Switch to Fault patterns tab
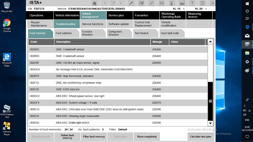This screenshot has height=142, width=253. pyautogui.click(x=67, y=33)
